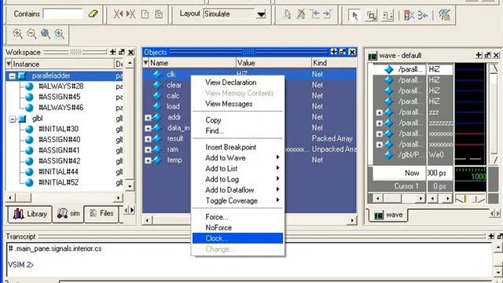Switch to the Library tab

click(30, 214)
